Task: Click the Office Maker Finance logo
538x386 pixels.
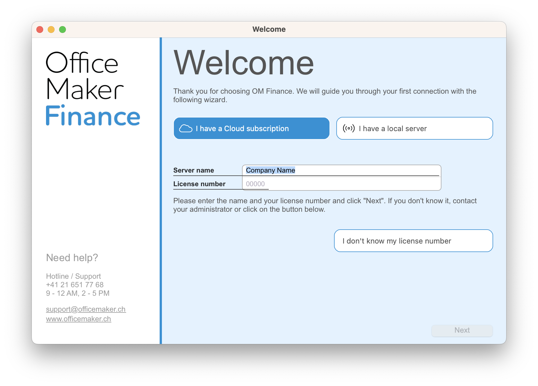Action: coord(93,89)
